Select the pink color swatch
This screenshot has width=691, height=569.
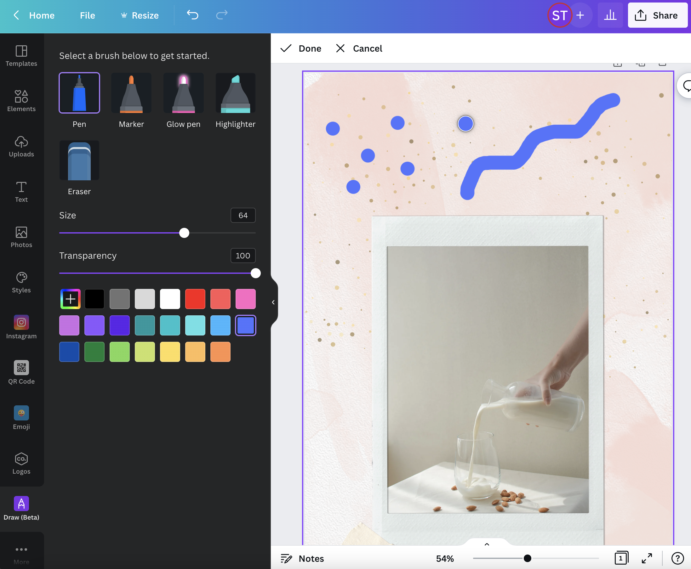tap(245, 298)
